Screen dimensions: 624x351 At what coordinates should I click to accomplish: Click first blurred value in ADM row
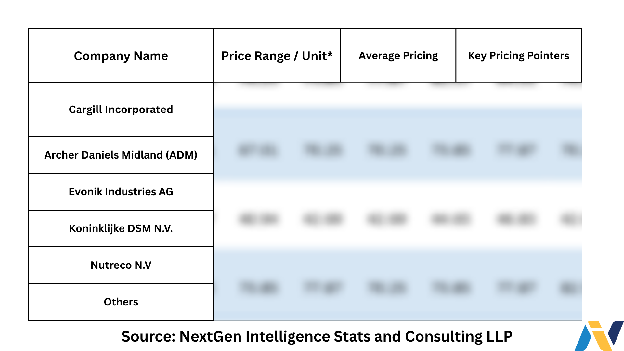[257, 150]
